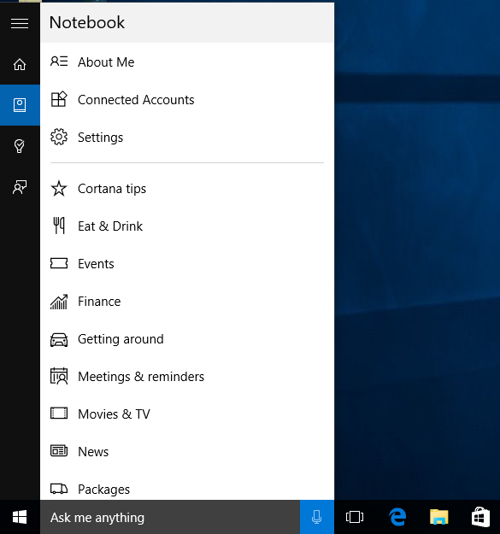Open Task View on the taskbar
This screenshot has height=534, width=500.
click(x=355, y=517)
